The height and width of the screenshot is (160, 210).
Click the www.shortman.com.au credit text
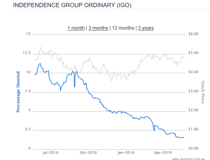(189, 159)
